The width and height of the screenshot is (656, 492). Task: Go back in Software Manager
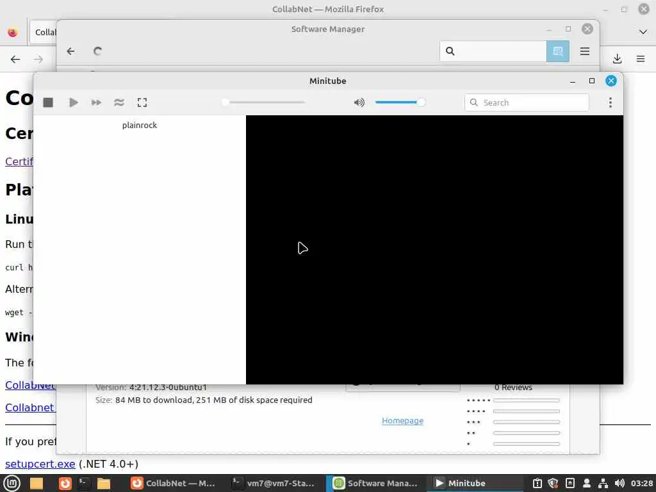[70, 51]
